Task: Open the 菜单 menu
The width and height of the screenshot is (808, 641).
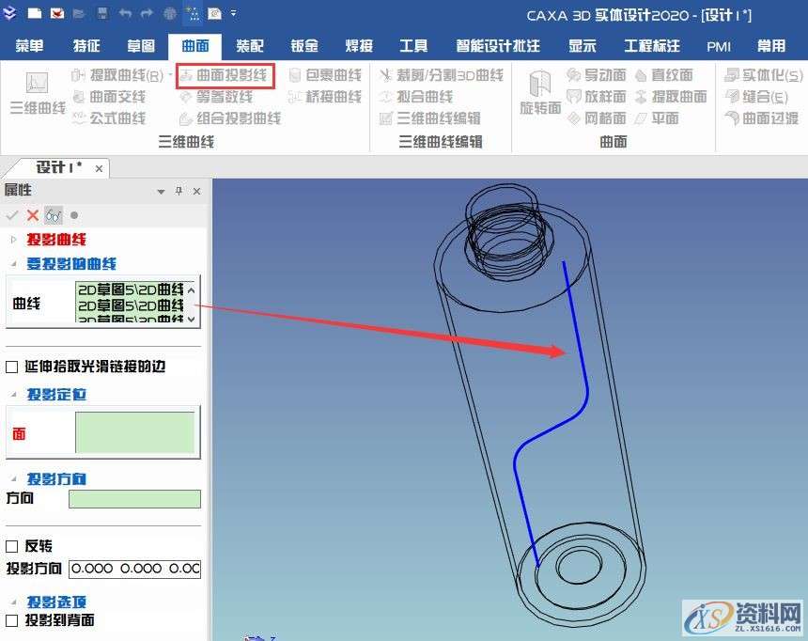Action: 29,46
